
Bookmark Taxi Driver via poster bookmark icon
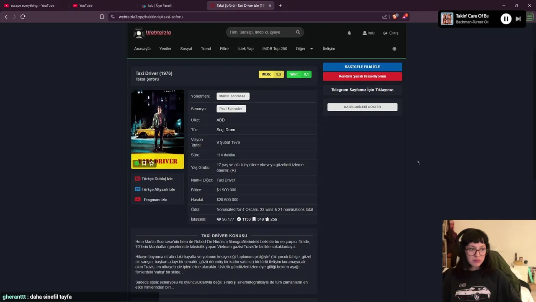[144, 163]
